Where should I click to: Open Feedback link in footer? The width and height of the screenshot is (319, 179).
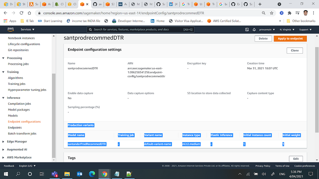9,166
